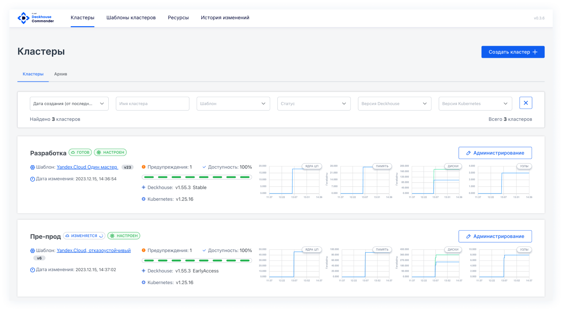Open УЗЛЫ chart of Пре-прод cluster
Image resolution: width=563 pixels, height=311 pixels.
500,264
